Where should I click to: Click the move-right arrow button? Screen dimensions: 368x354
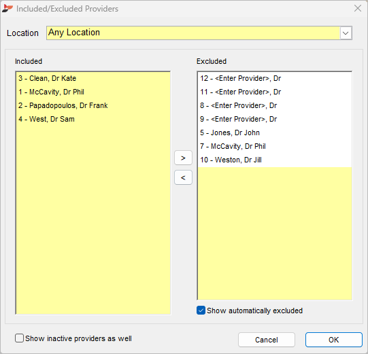183,158
